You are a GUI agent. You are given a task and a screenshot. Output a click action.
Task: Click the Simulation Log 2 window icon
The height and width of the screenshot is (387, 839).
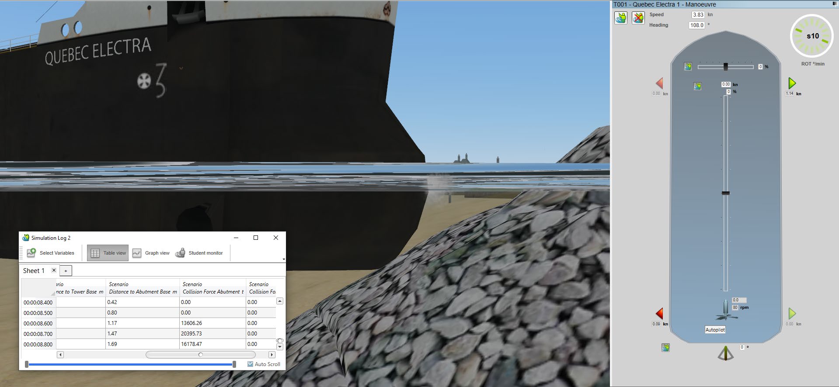(26, 238)
